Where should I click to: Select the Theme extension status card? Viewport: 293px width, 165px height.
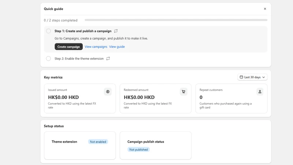click(80, 146)
